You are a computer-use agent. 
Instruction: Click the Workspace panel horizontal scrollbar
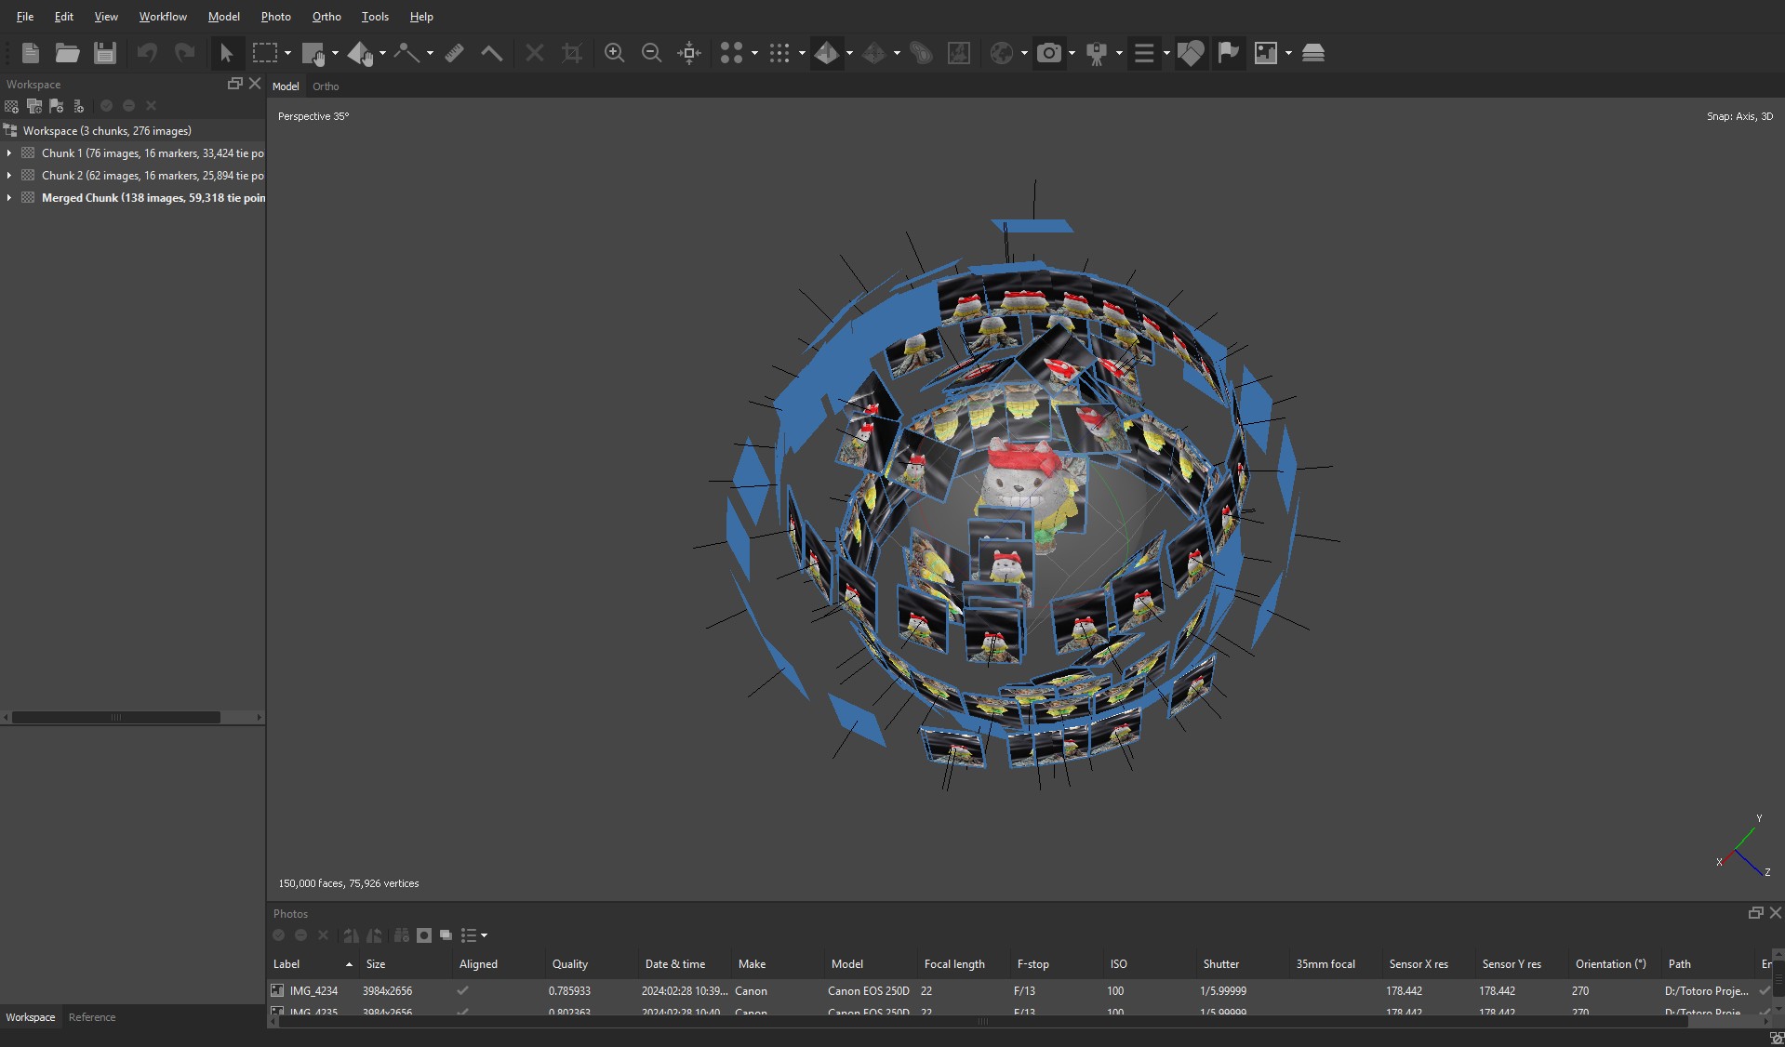(x=116, y=717)
